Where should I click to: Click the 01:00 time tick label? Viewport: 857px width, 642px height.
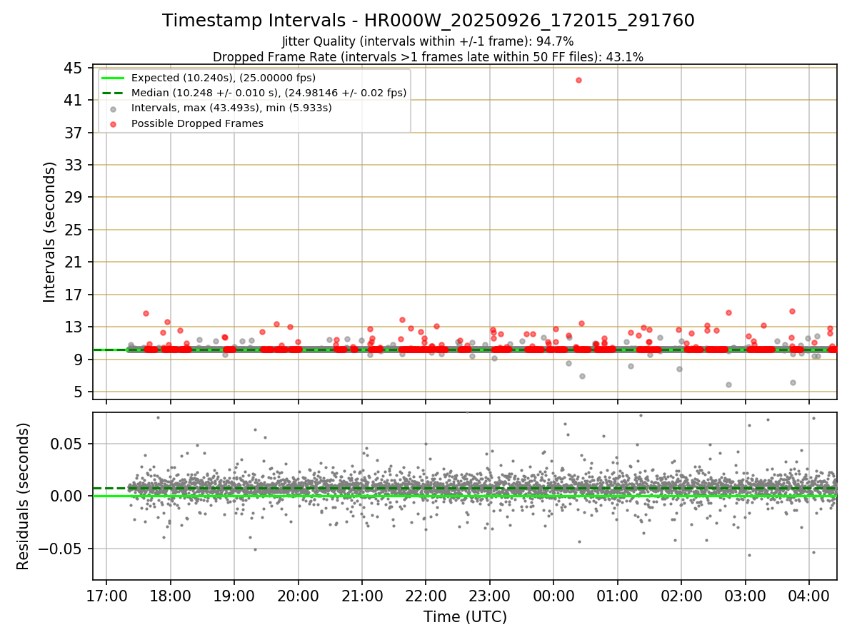tap(617, 595)
